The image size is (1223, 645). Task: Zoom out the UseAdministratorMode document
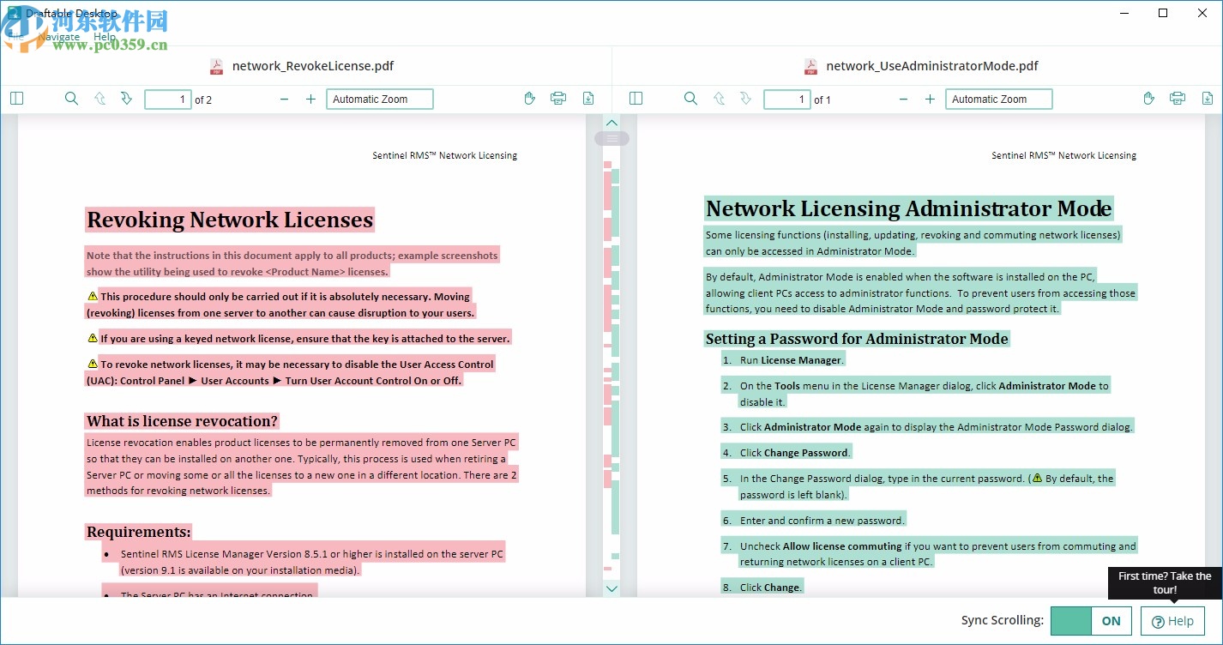[903, 99]
